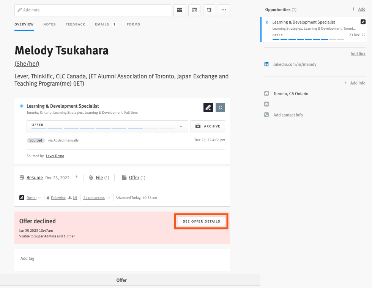Click the LinkedIn icon in the sidebar
The width and height of the screenshot is (372, 288).
[x=266, y=65]
